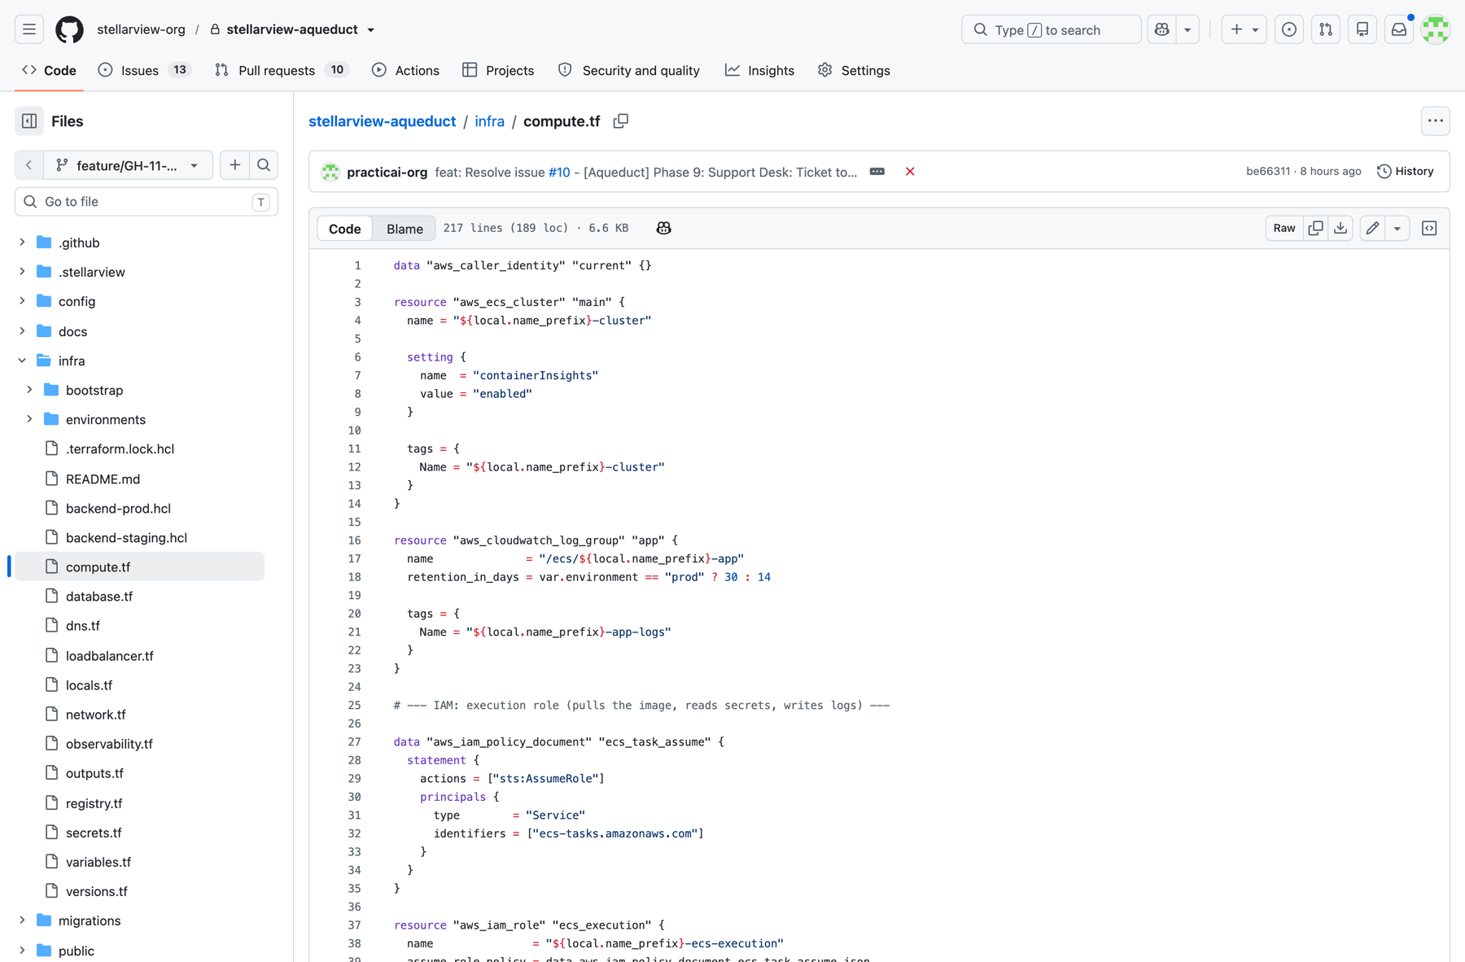Image resolution: width=1465 pixels, height=962 pixels.
Task: Search this repository's files
Action: click(x=264, y=165)
